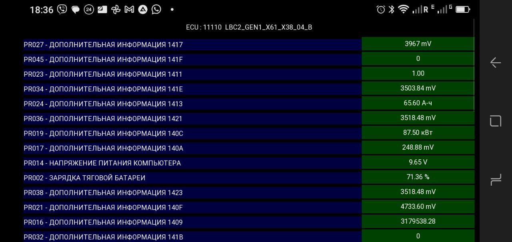Tap the ECU 11110 LBC2 header title
The height and width of the screenshot is (242, 512).
249,27
